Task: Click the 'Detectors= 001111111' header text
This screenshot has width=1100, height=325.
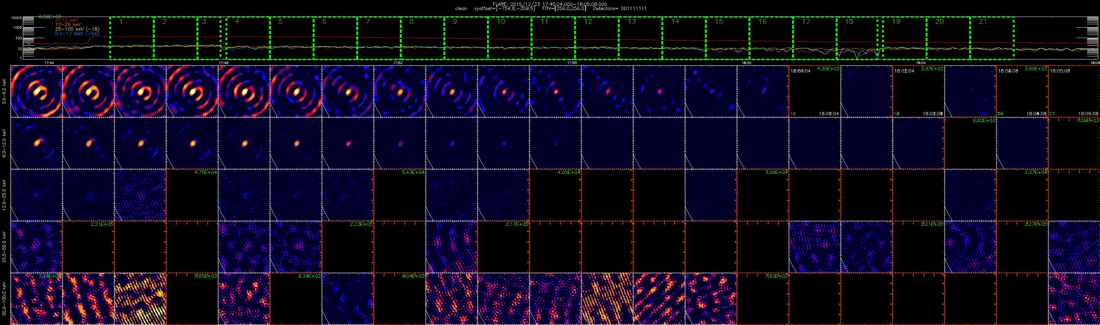Action: click(620, 9)
